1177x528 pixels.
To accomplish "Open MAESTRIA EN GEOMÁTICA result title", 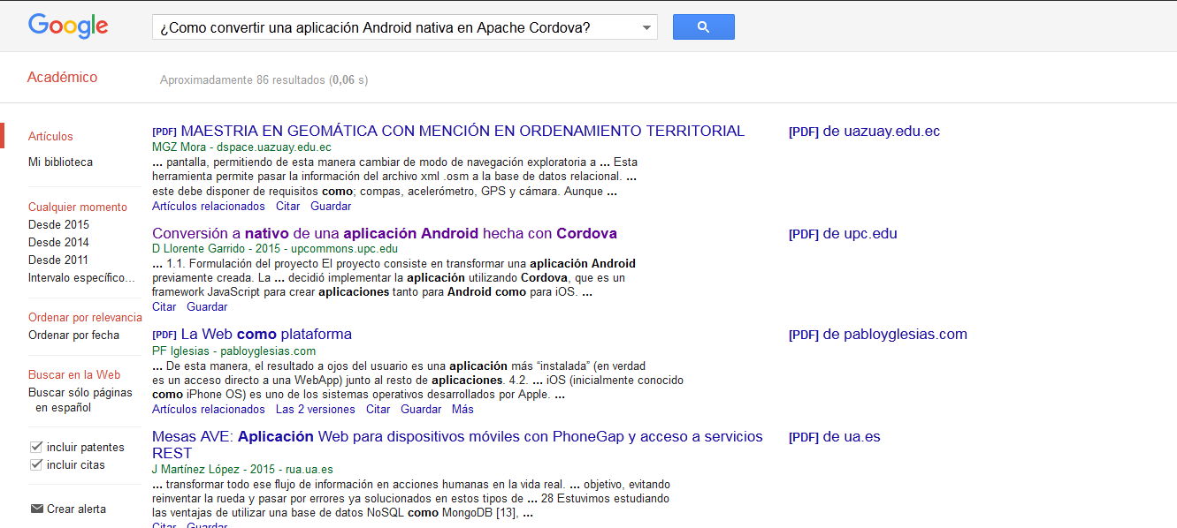I will (462, 132).
